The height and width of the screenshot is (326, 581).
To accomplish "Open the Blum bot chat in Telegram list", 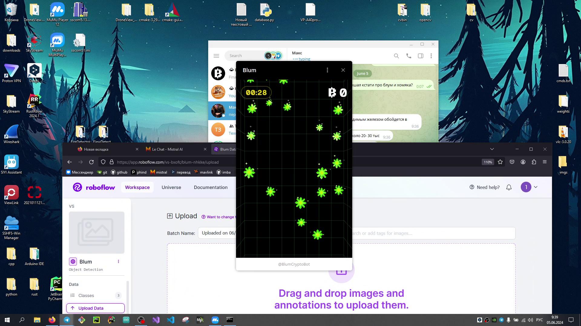I will 222,73.
